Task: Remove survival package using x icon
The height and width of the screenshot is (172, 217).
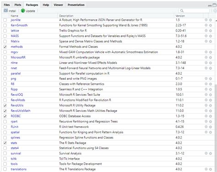Action: (211, 154)
